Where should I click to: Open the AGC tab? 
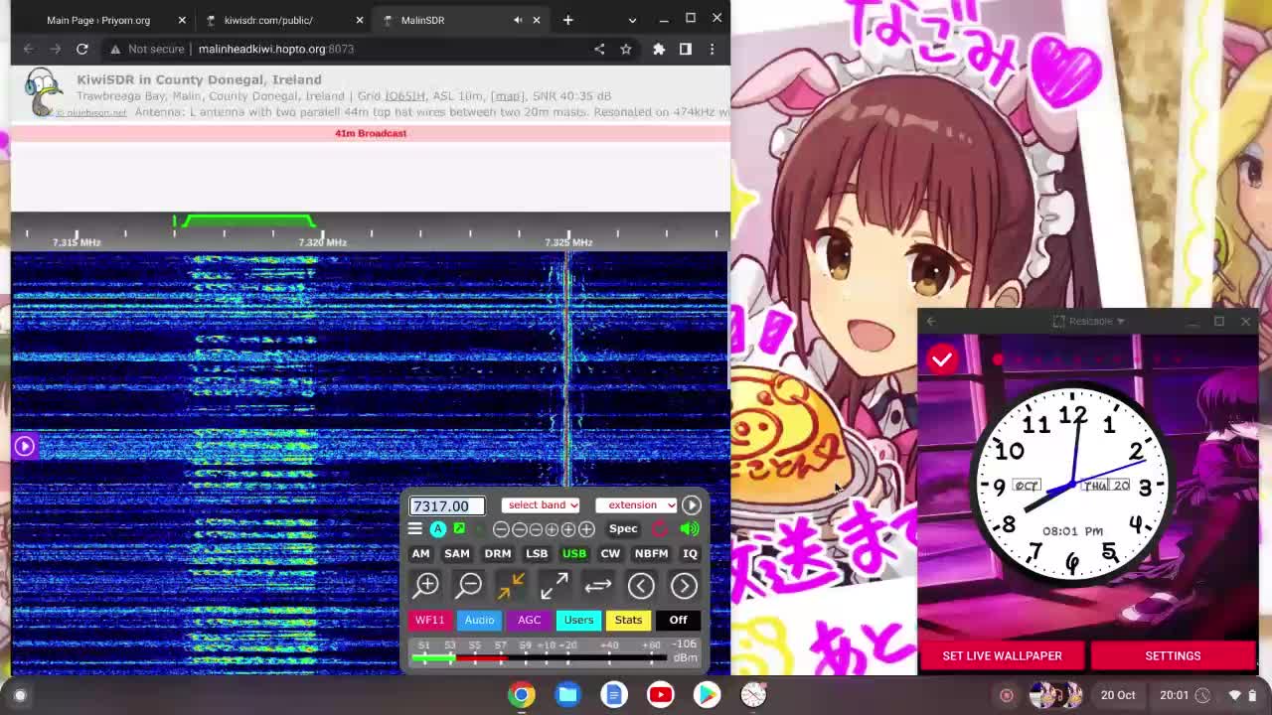[x=529, y=620]
